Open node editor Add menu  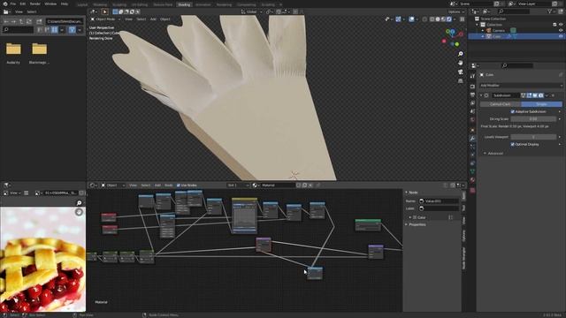(x=157, y=185)
